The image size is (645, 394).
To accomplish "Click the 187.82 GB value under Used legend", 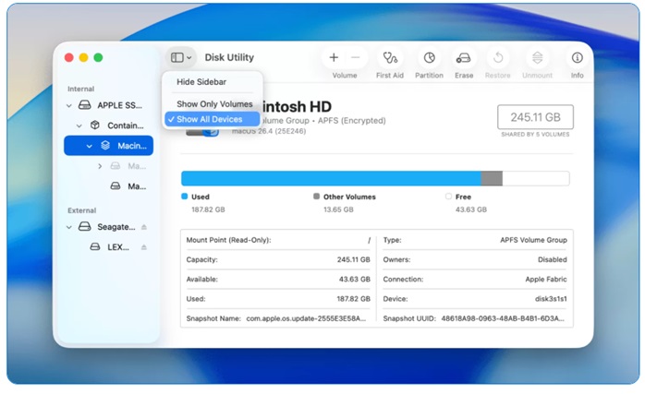I will point(208,209).
